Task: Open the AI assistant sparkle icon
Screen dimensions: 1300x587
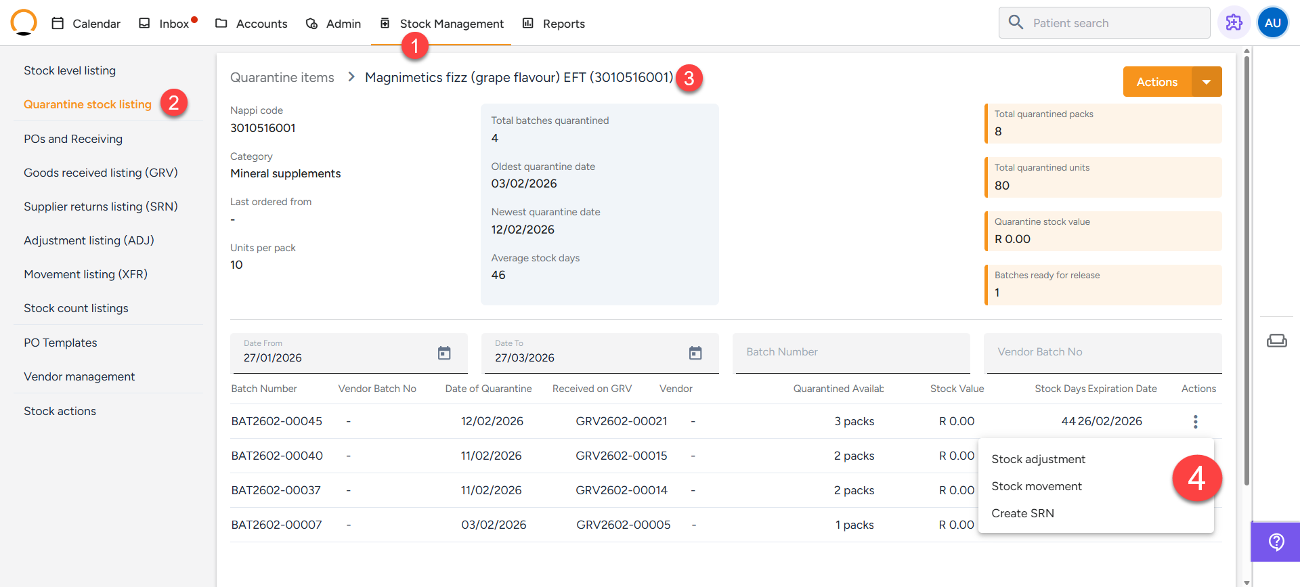Action: click(x=1234, y=23)
